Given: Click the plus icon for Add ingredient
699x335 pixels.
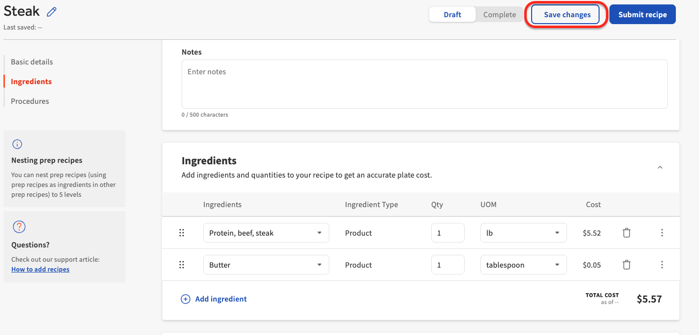Looking at the screenshot, I should pyautogui.click(x=186, y=299).
